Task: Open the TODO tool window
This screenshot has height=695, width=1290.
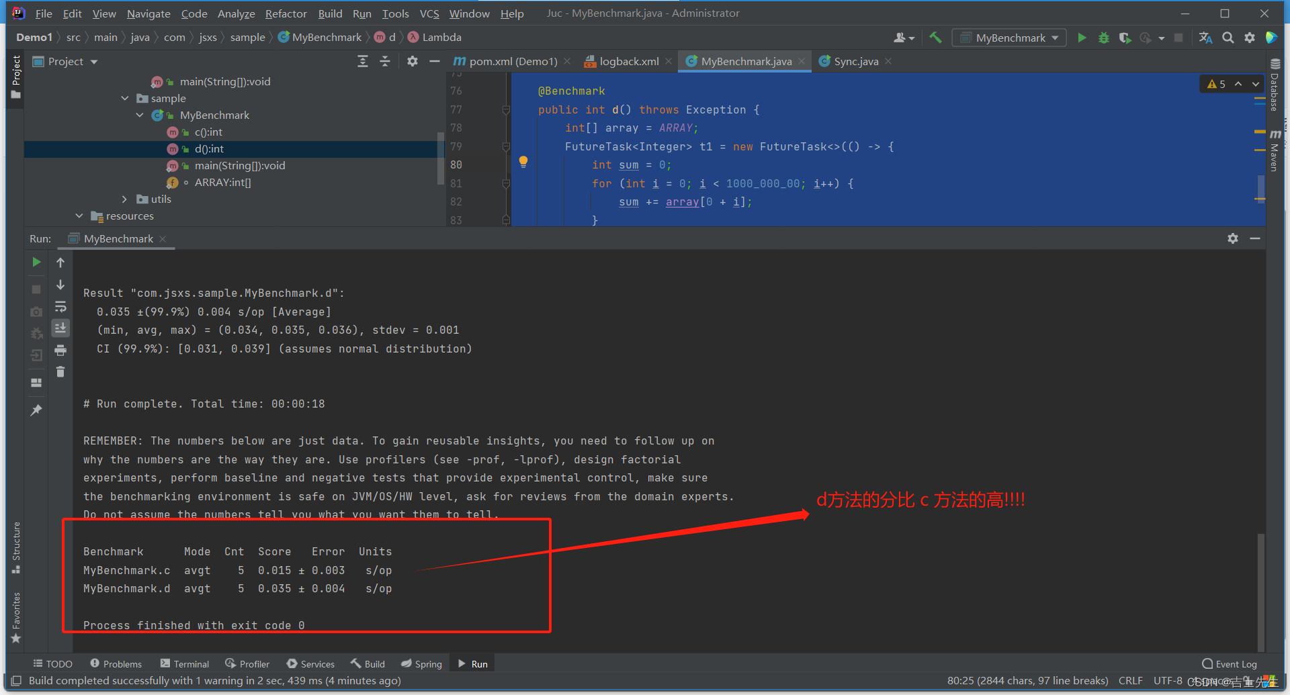Action: (x=53, y=663)
